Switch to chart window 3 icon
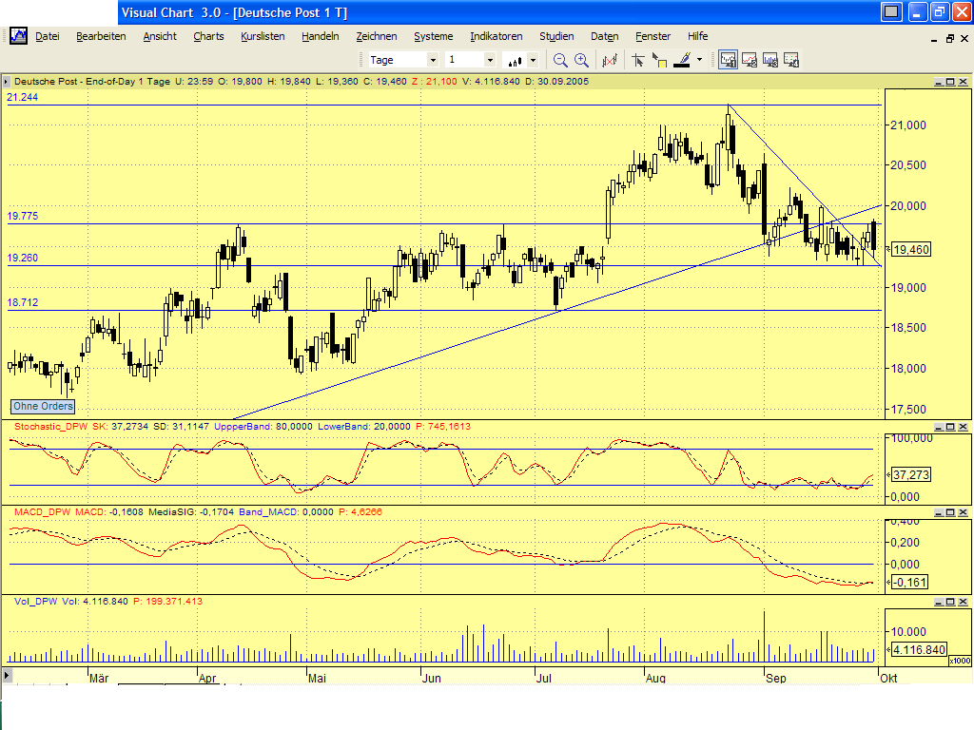 pos(770,58)
